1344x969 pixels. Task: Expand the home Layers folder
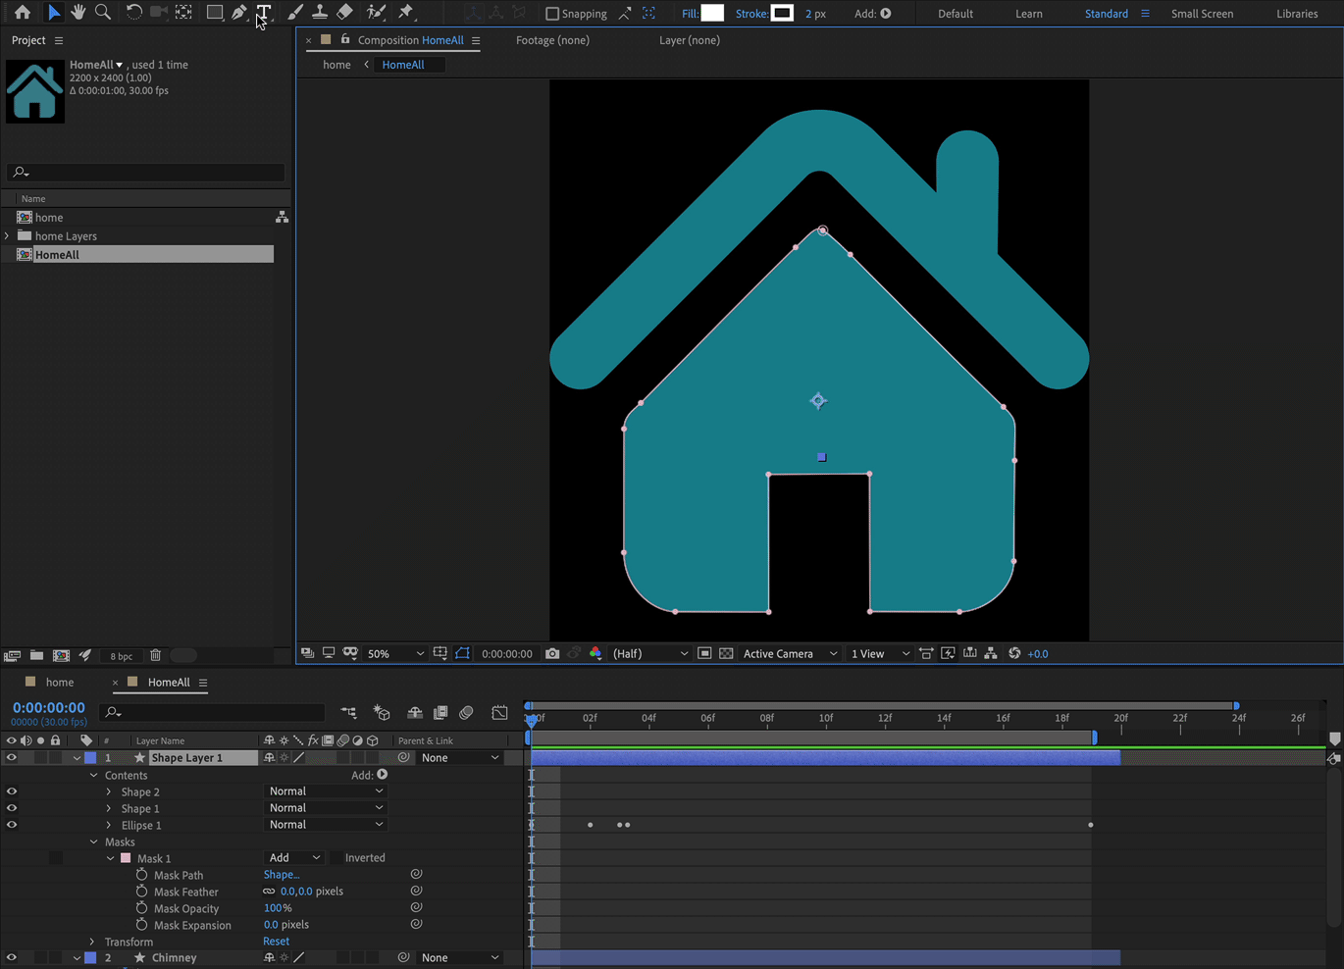pyautogui.click(x=7, y=236)
